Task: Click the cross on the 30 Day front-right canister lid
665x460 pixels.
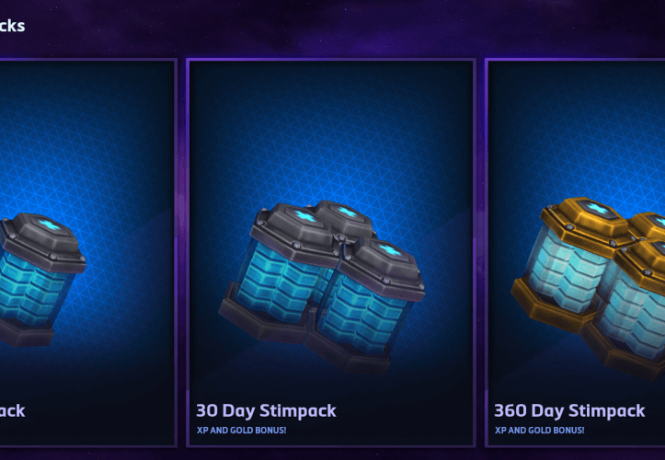Action: pyautogui.click(x=389, y=250)
